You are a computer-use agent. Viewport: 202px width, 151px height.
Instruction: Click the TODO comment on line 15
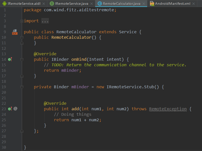115,65
